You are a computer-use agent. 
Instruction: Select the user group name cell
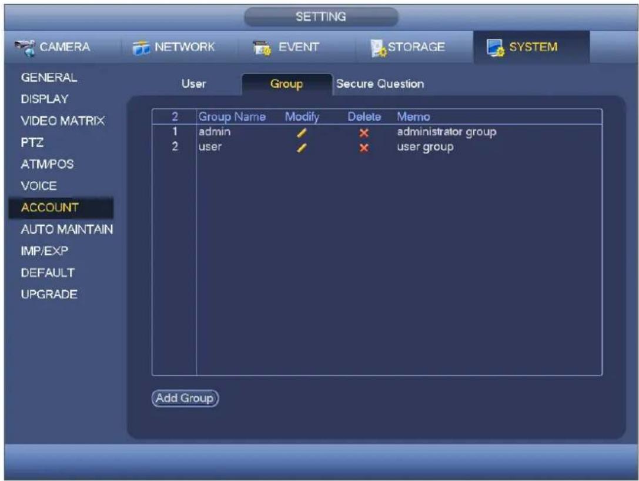coord(210,147)
